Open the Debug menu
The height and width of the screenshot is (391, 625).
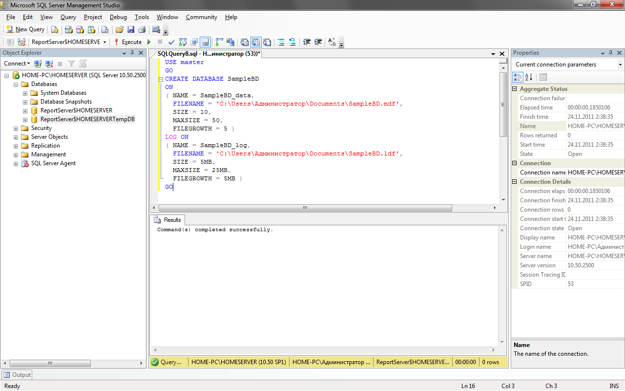coord(118,17)
